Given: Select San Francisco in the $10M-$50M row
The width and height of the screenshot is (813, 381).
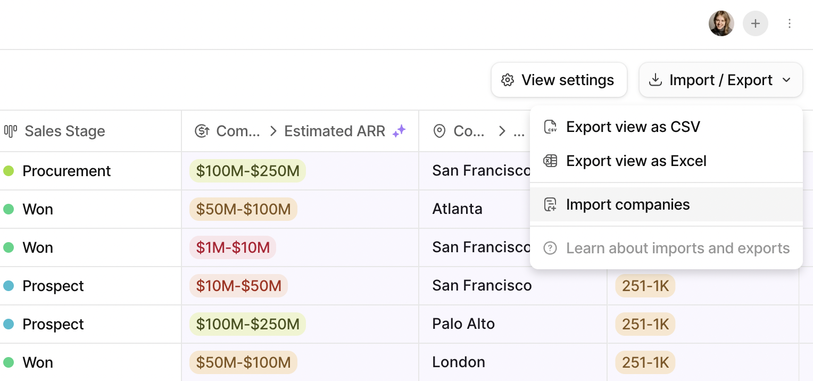Looking at the screenshot, I should [x=482, y=286].
